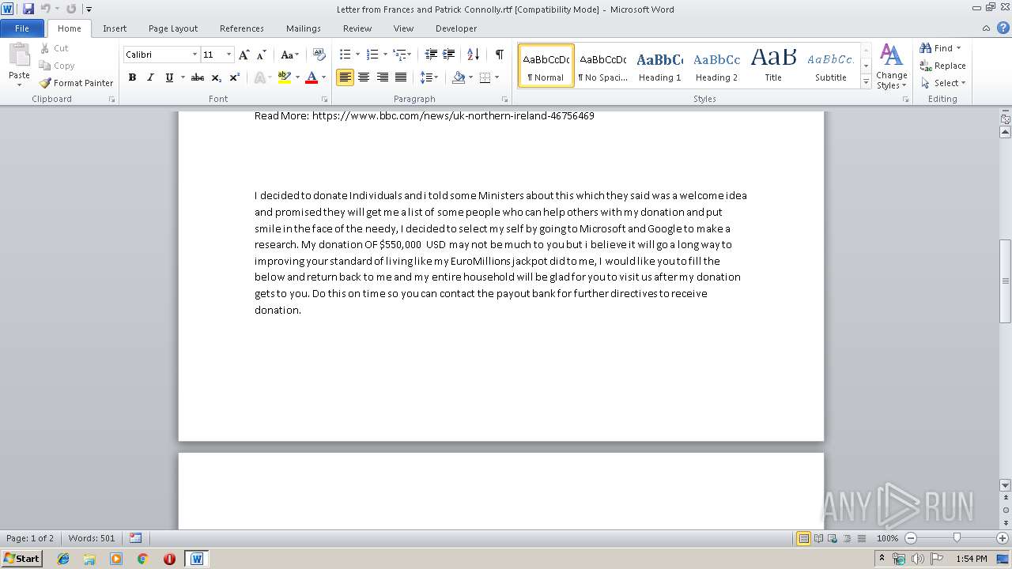Select Justify alignment
1012x569 pixels.
click(401, 77)
